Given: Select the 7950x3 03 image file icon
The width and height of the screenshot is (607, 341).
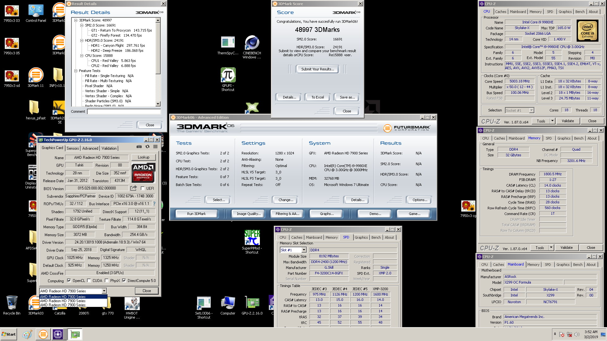Looking at the screenshot, I should click(12, 13).
